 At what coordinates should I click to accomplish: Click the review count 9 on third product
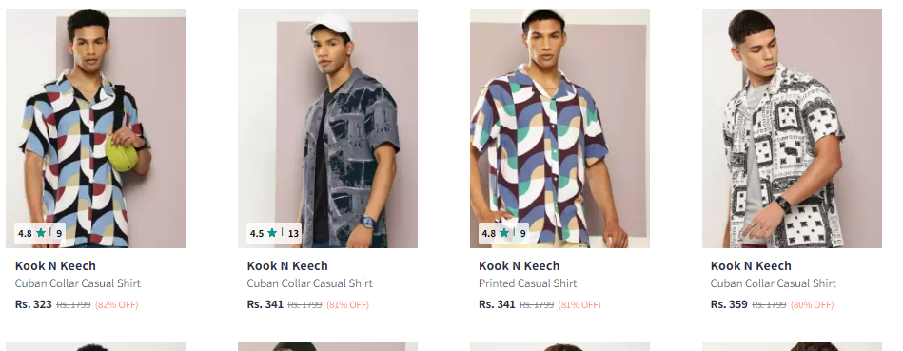tap(523, 234)
